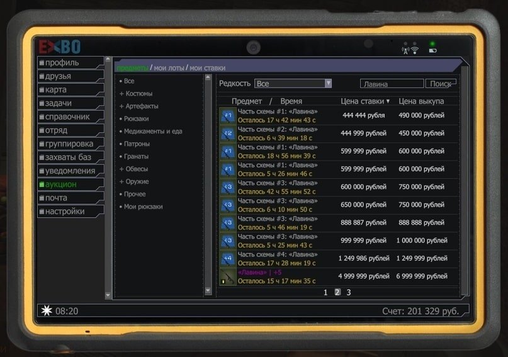Click blueprint #3 icon priced 999 999

(228, 241)
